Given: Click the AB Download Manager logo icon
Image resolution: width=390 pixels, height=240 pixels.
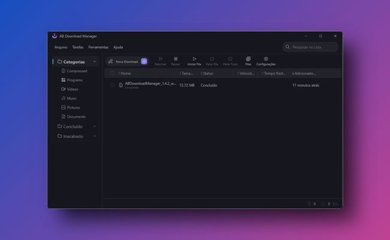Looking at the screenshot, I should (x=55, y=36).
